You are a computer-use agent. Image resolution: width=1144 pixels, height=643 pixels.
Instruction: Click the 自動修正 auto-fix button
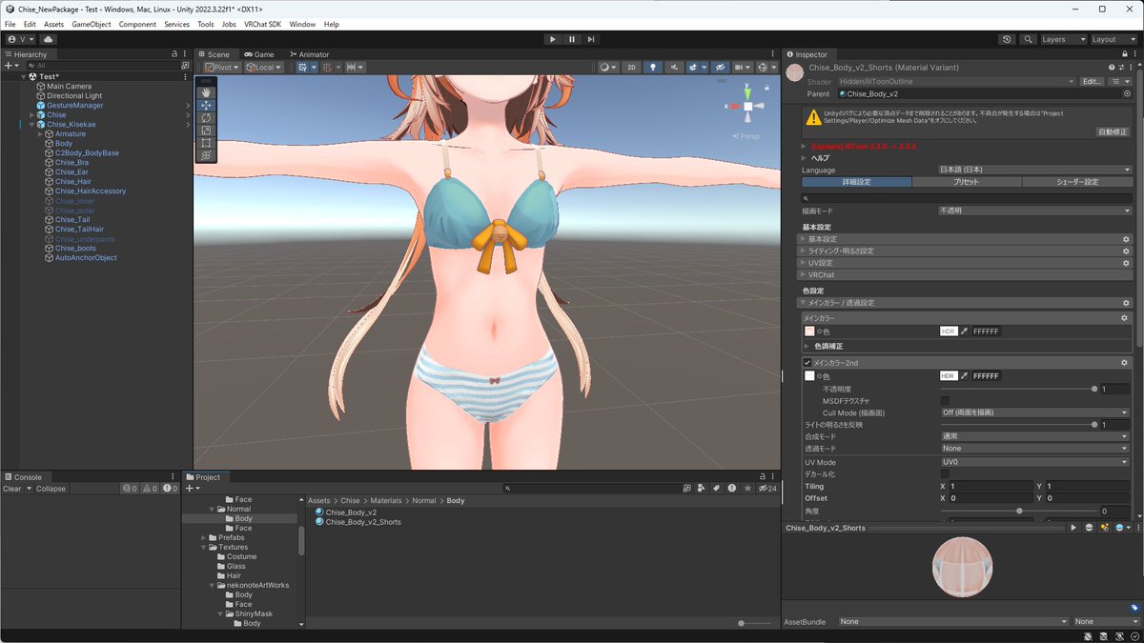click(x=1112, y=132)
